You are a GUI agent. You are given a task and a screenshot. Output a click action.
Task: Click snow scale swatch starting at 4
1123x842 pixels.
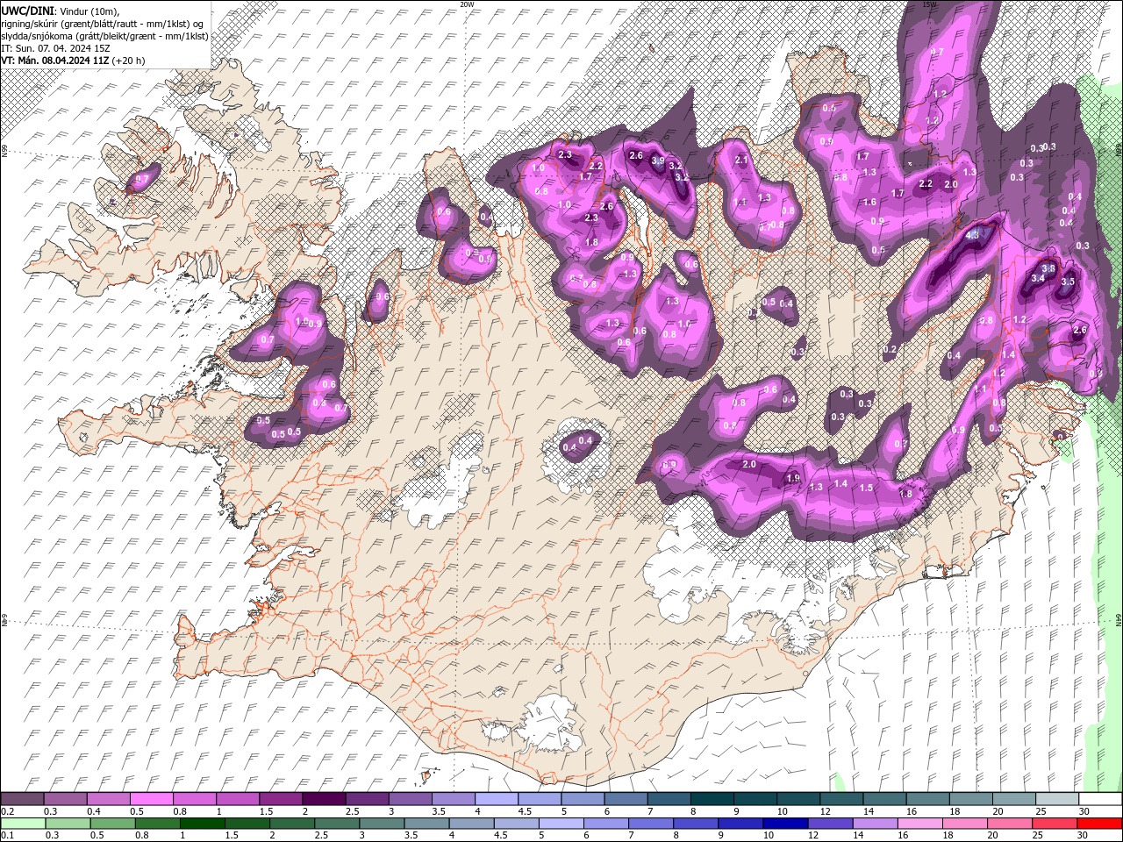click(497, 799)
